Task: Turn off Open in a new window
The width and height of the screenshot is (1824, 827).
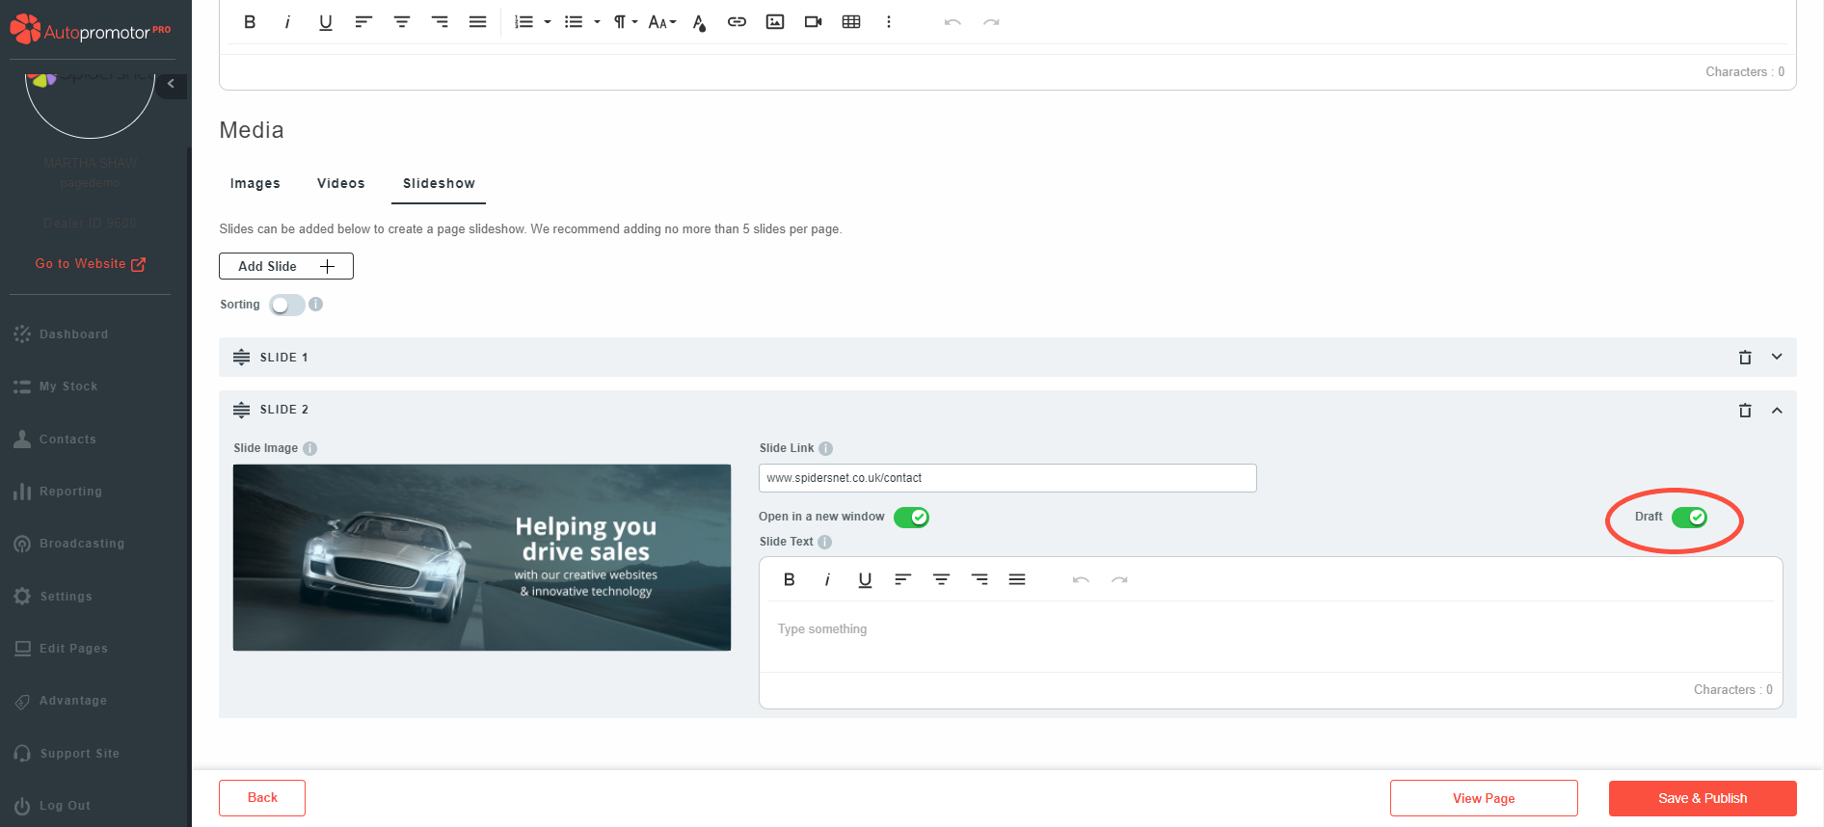Action: [x=911, y=518]
